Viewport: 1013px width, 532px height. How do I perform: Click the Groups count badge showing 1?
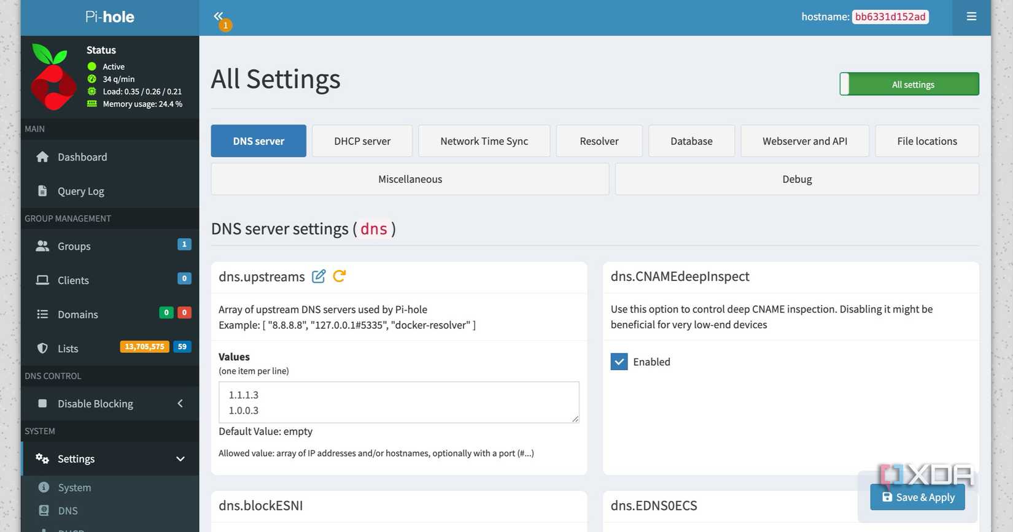click(x=184, y=244)
